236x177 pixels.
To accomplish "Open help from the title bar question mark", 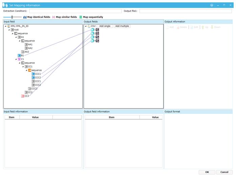I will coord(212,5).
